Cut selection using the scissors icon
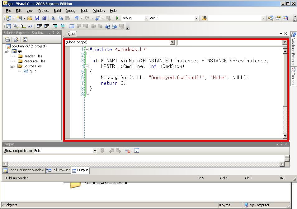Viewport: 297px width, 209px height. [53, 18]
